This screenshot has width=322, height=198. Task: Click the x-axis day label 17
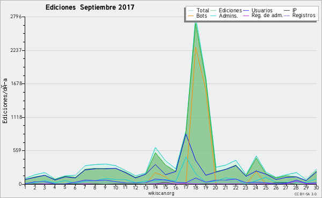pos(186,187)
